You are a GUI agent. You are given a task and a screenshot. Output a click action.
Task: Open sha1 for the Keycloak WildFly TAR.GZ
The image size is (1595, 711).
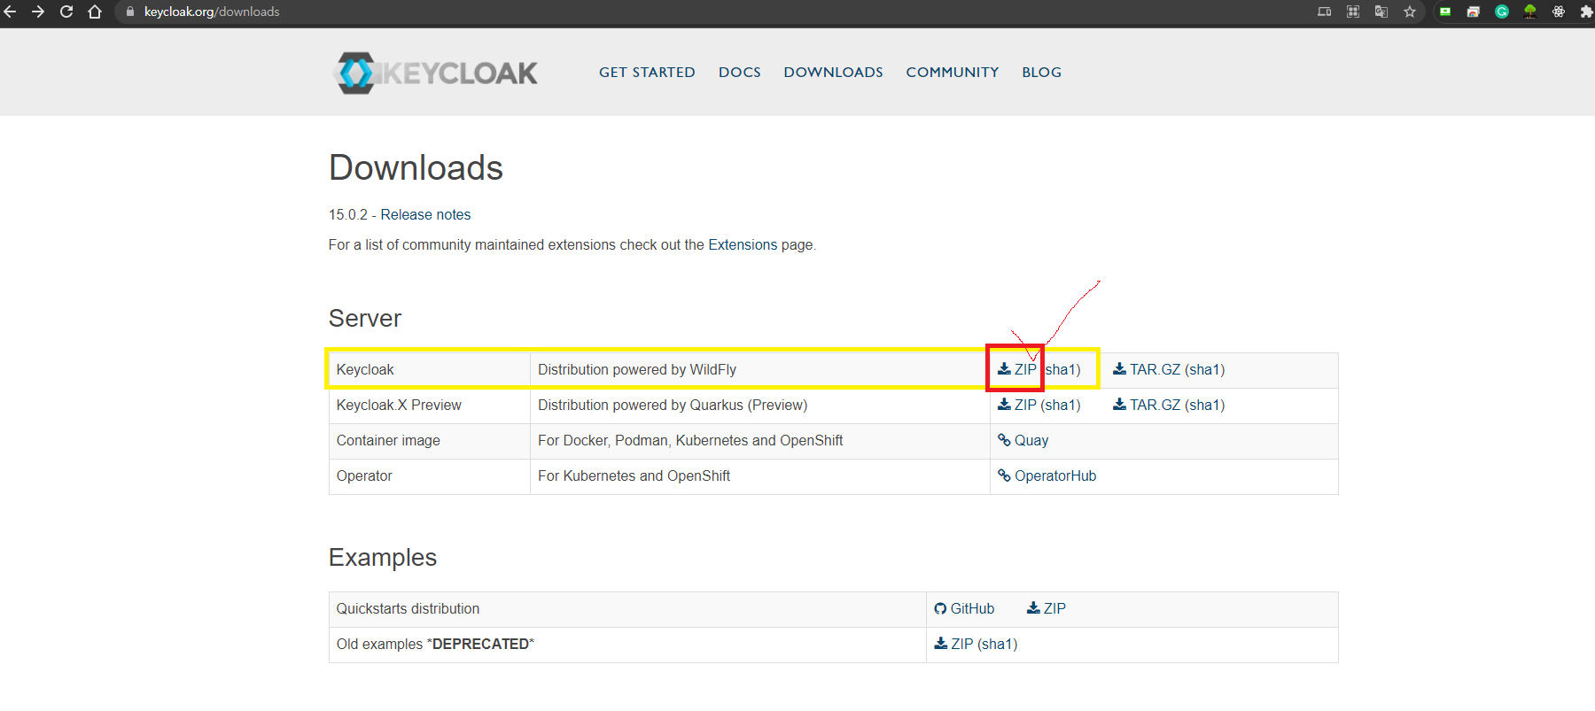click(1205, 369)
